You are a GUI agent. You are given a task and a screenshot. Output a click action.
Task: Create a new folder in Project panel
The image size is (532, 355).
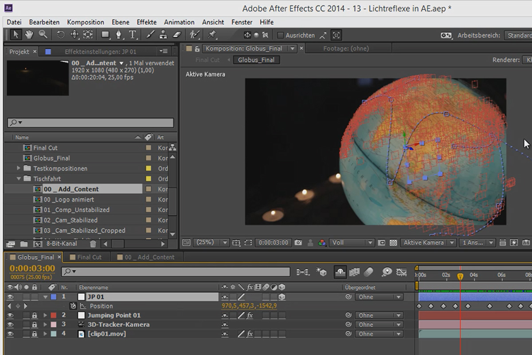pos(24,244)
